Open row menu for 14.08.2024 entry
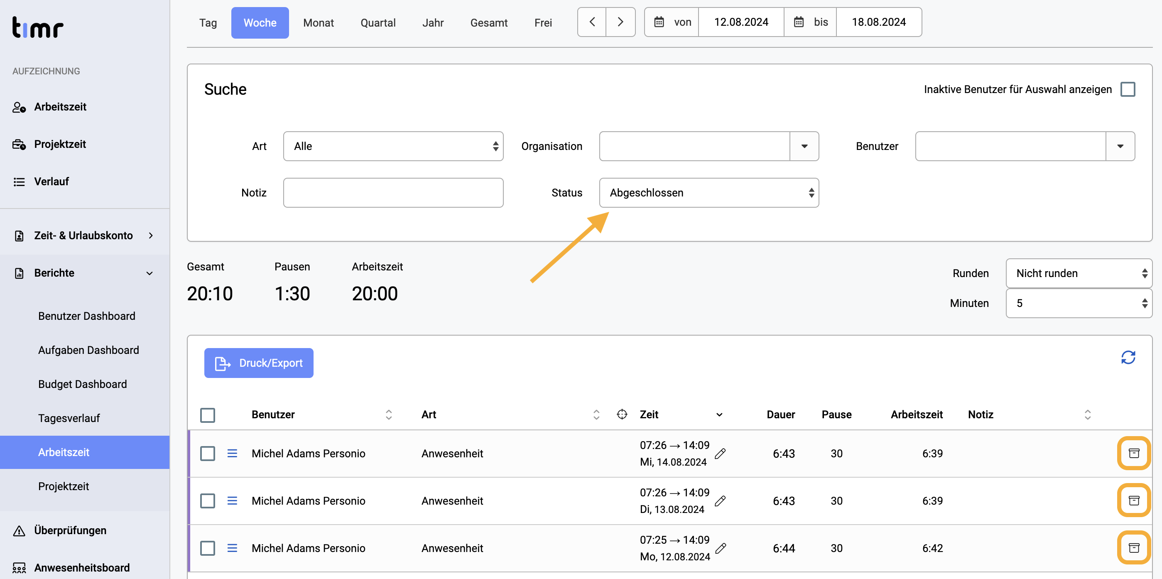 (x=232, y=453)
